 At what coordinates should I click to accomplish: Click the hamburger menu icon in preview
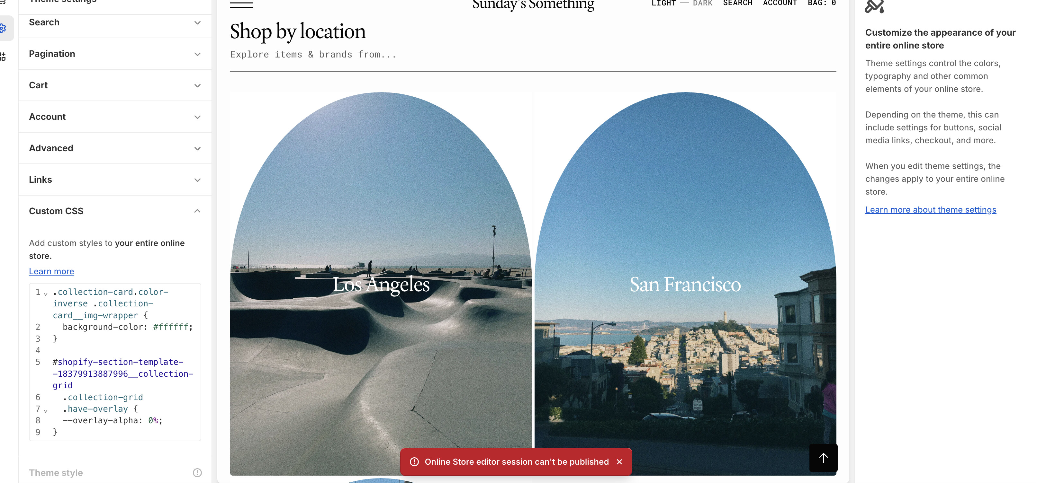241,5
